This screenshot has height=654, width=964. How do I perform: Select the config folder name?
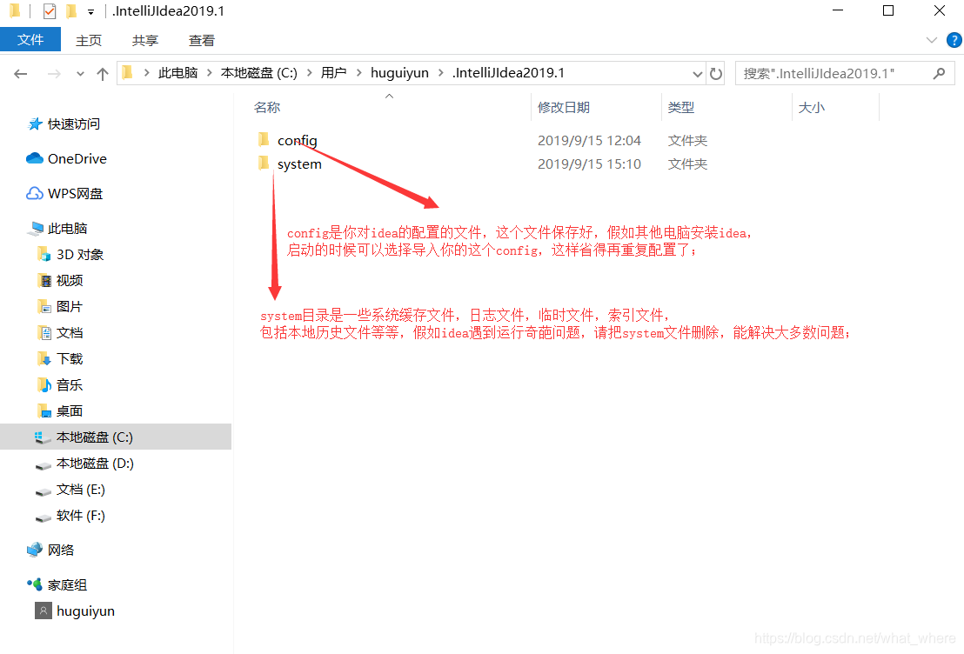click(298, 141)
